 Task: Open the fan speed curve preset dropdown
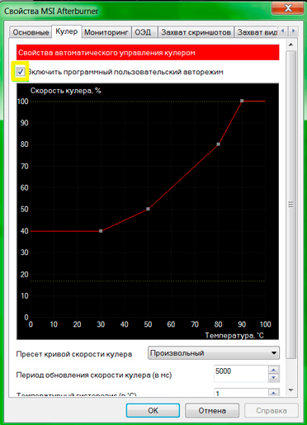click(x=214, y=353)
